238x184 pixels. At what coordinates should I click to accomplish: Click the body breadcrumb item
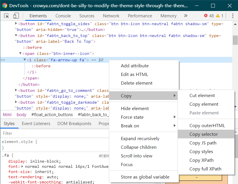tap(21, 115)
